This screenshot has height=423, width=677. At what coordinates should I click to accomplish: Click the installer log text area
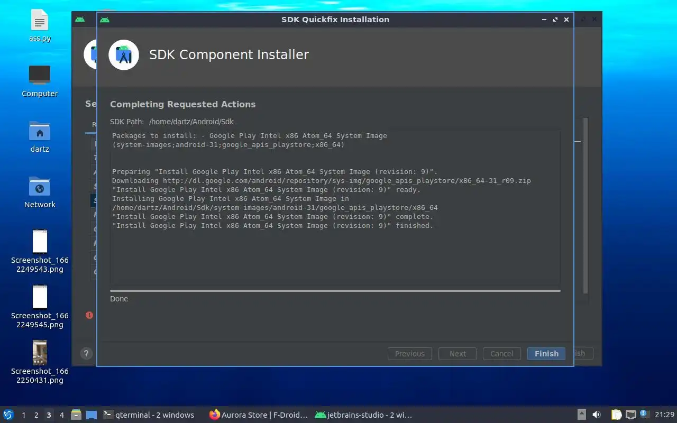coord(335,207)
